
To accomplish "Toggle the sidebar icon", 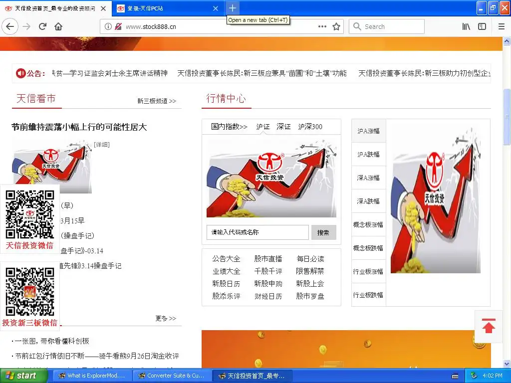I will coord(482,26).
